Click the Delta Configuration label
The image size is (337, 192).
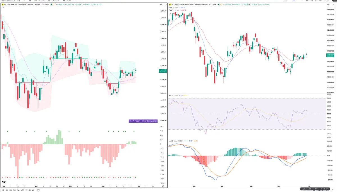click(x=149, y=121)
